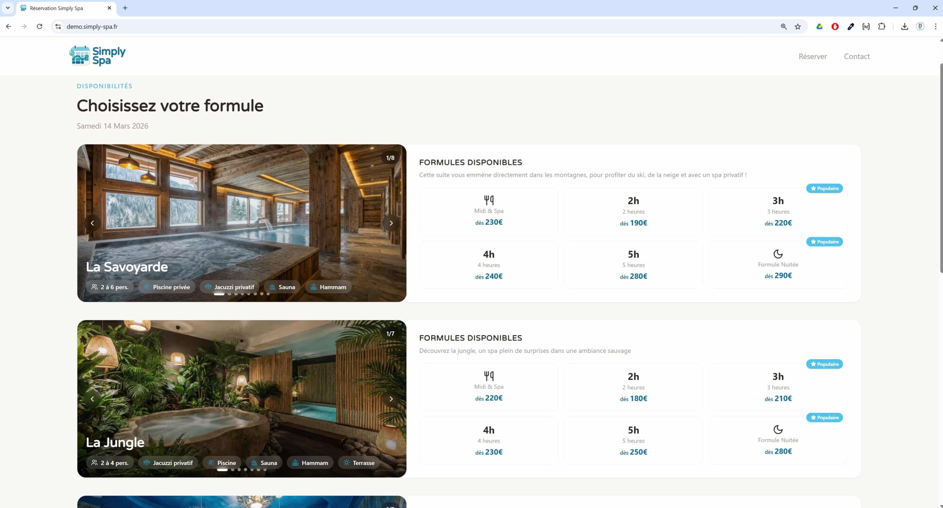Open the Réserver menu item
Viewport: 943px width, 508px height.
pyautogui.click(x=812, y=56)
